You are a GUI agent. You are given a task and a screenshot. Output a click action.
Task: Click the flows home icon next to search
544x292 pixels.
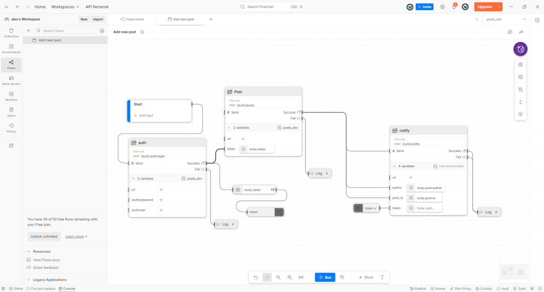[102, 30]
